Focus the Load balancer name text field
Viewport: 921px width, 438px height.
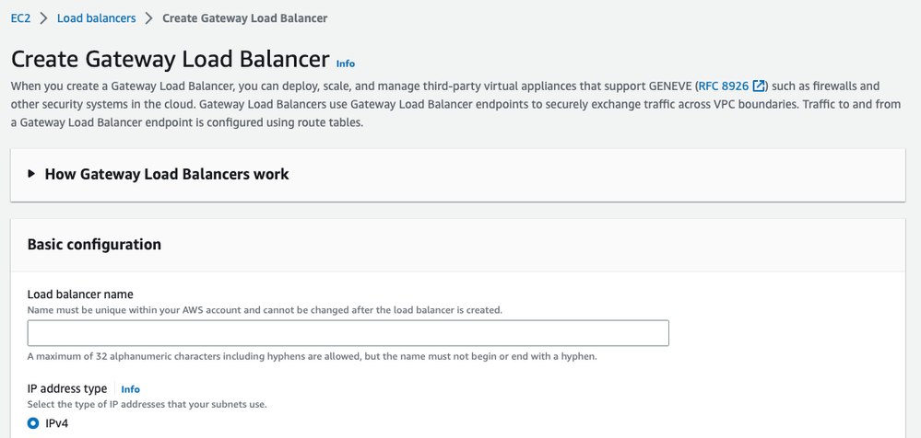coord(348,333)
